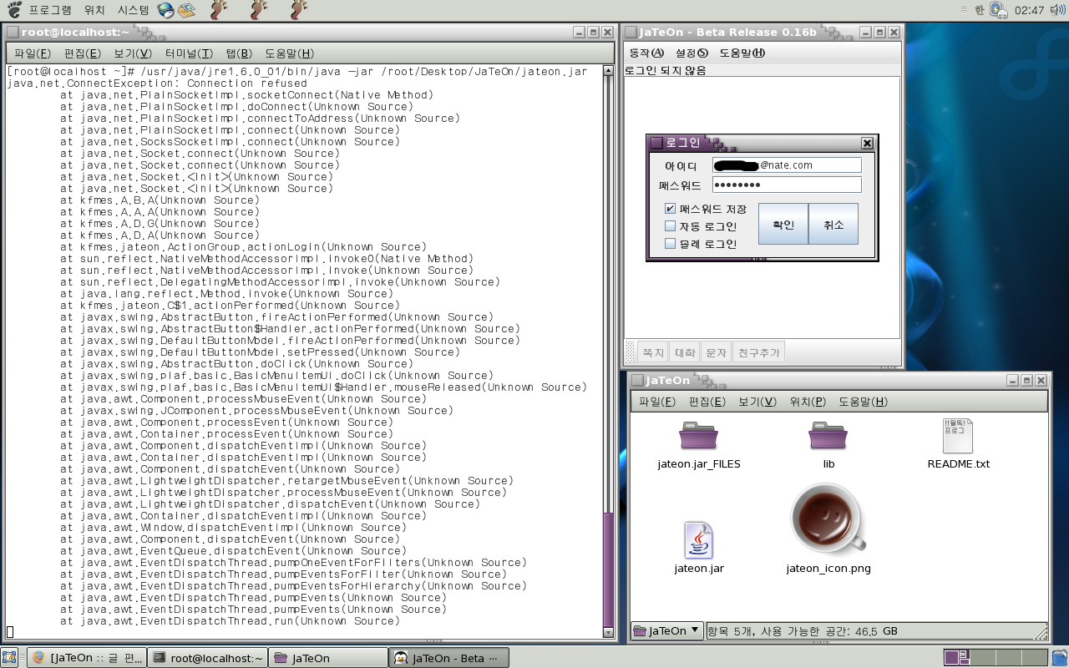
Task: Switch to root@localhost terminal taskbar entry
Action: point(208,658)
